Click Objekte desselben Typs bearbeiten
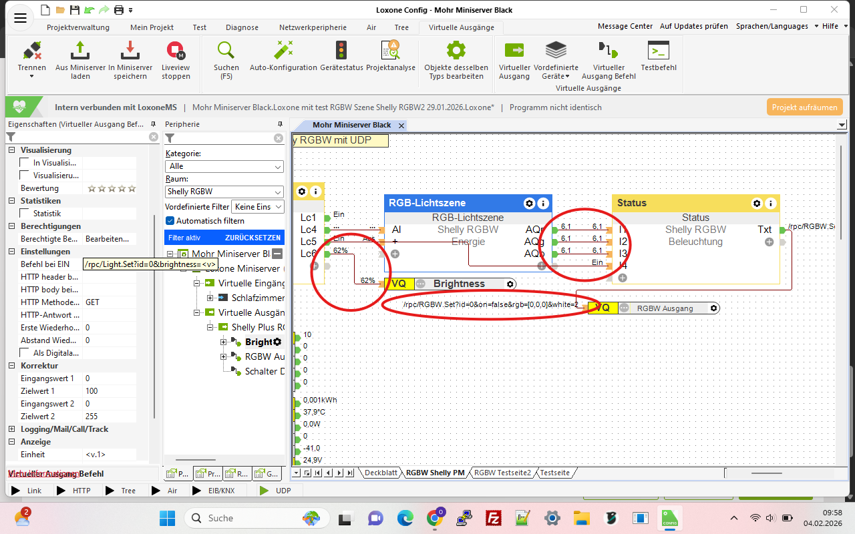 coord(456,59)
